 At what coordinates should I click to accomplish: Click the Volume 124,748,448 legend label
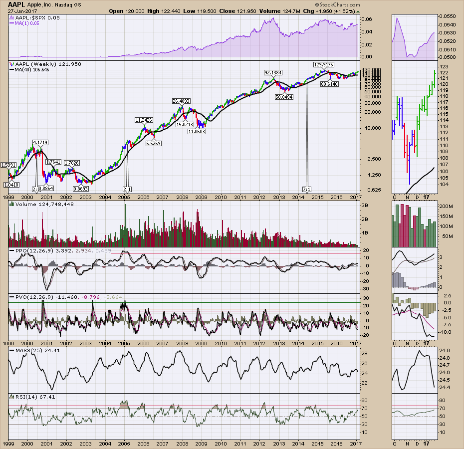44,204
